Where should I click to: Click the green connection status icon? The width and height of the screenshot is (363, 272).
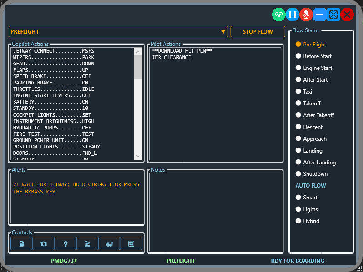[279, 15]
